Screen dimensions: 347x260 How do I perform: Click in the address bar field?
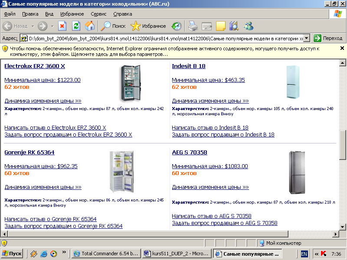(x=166, y=39)
